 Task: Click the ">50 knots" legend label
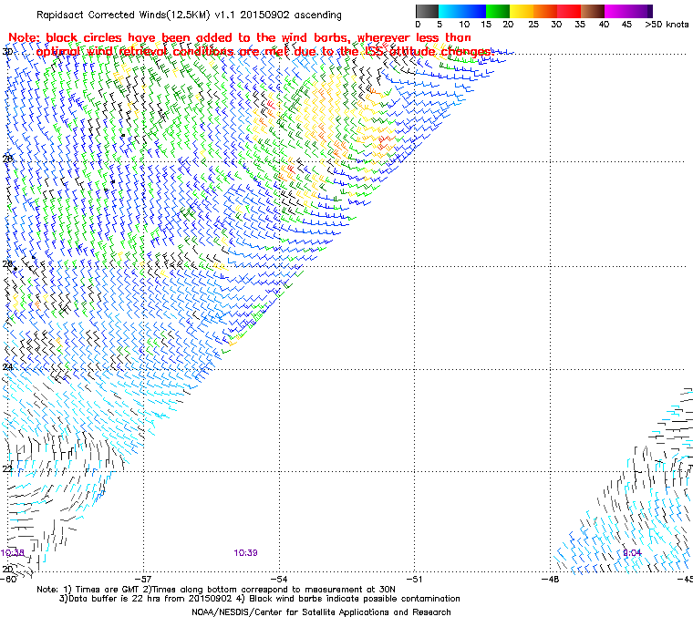(x=667, y=25)
